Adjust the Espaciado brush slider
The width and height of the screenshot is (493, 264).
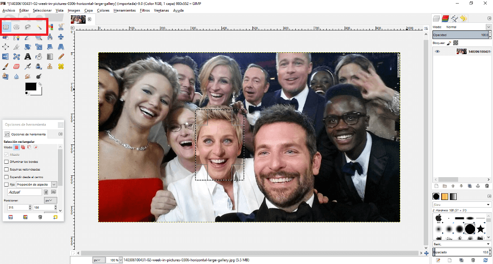tap(461, 252)
